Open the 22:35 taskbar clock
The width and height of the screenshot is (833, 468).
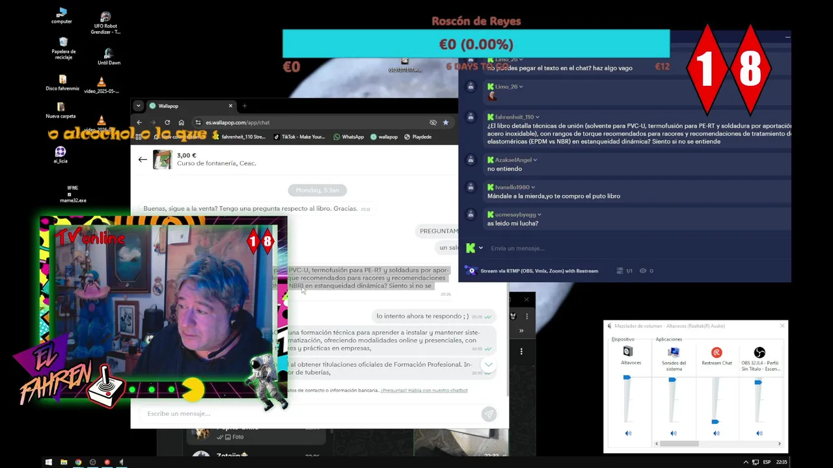(782, 462)
